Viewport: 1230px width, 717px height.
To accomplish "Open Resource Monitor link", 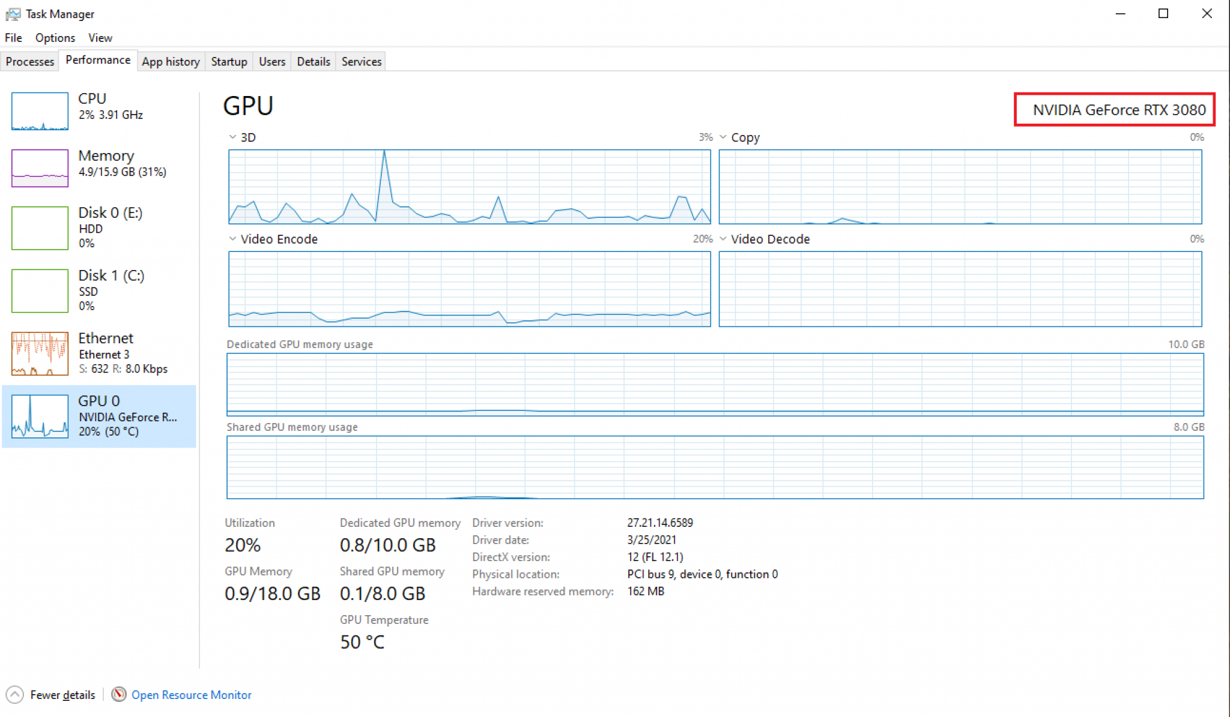I will [x=192, y=695].
